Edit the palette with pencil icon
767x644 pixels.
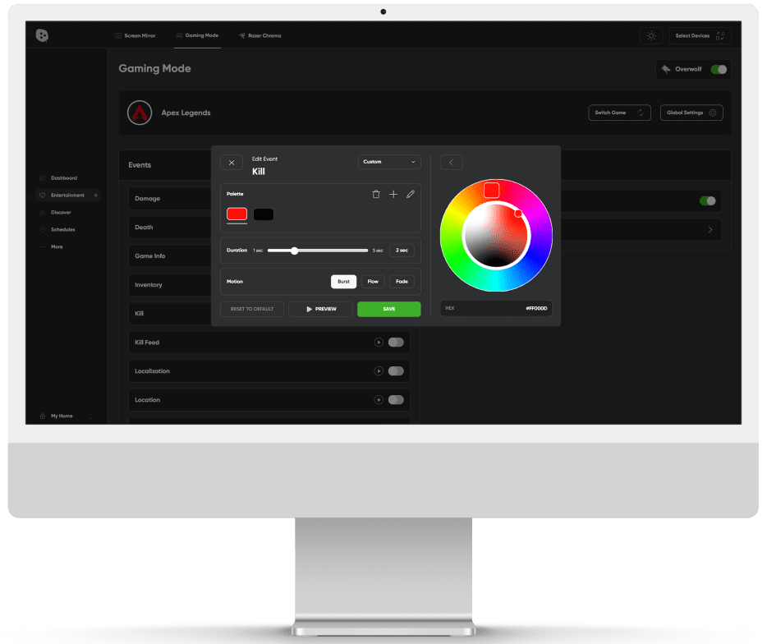(x=411, y=195)
